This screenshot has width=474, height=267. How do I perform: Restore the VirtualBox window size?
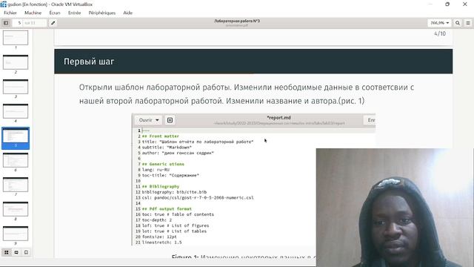[447, 4]
